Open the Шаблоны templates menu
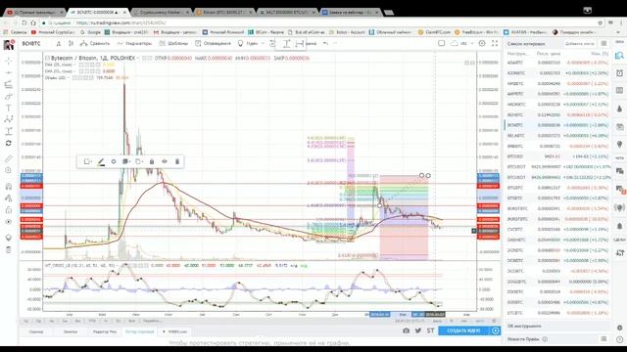Screen dimensions: 627x352 tap(173, 43)
